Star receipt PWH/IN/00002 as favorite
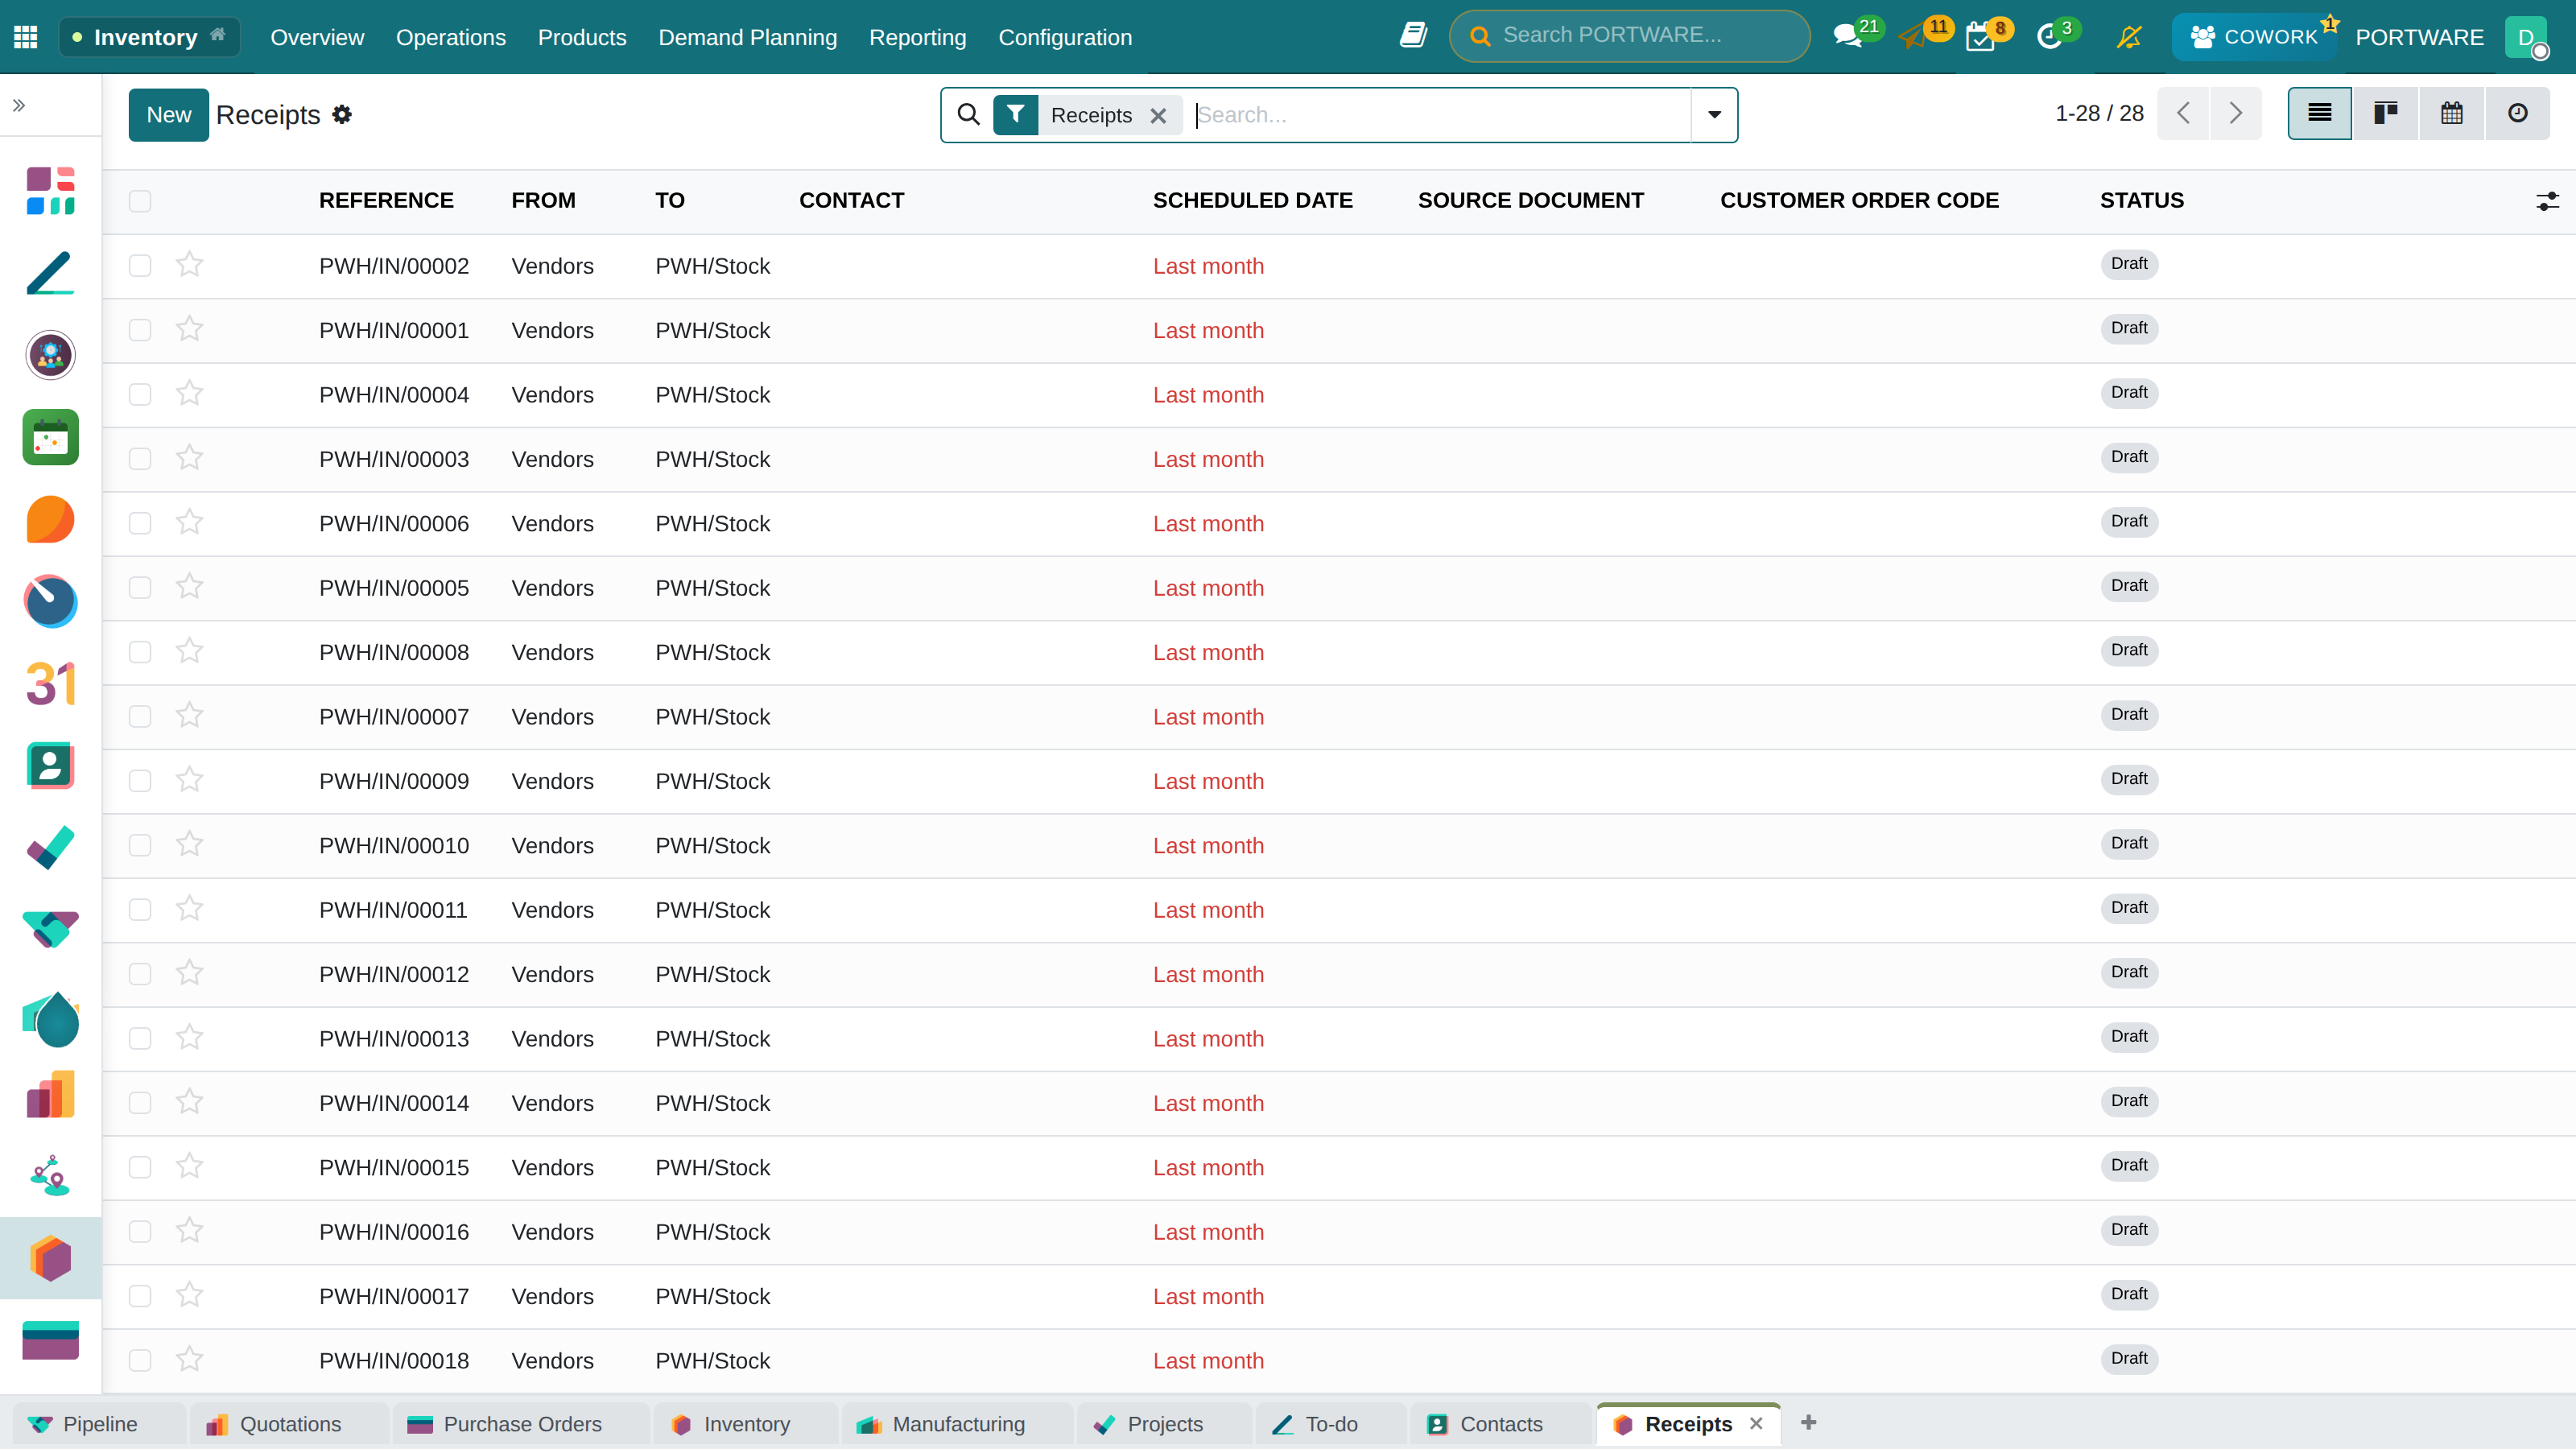2576x1449 pixels. pos(189,265)
